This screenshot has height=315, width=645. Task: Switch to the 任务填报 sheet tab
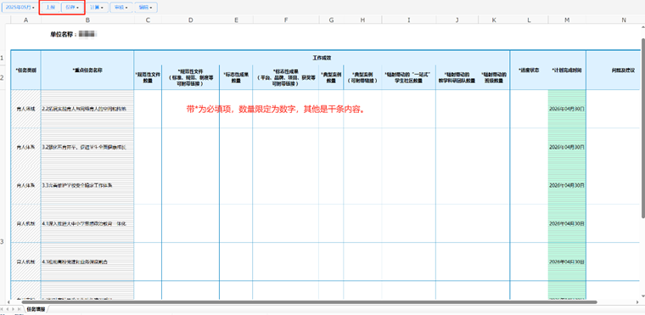[36, 309]
